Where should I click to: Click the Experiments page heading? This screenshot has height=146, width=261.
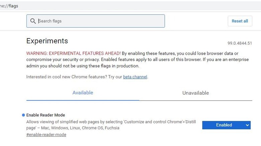click(47, 41)
